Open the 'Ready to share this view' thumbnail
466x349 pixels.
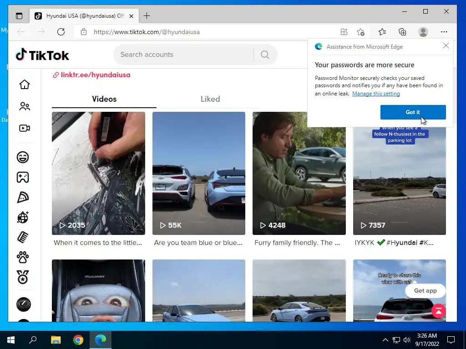(x=400, y=290)
